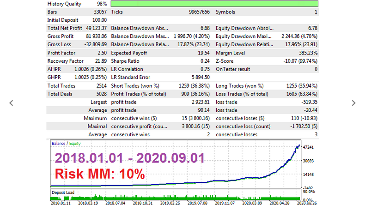Open the backtest report image thumbnail
Viewport: 365px width, 205px height.
[x=182, y=102]
